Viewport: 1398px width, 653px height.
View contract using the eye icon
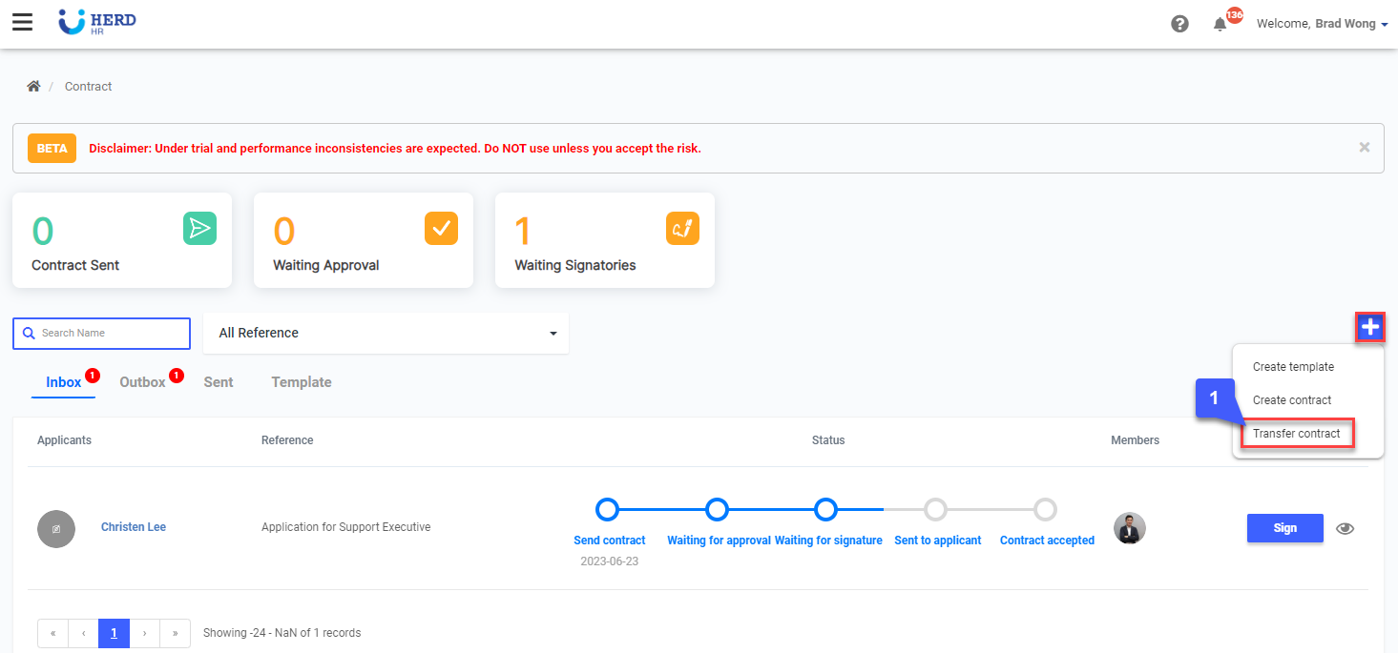click(1345, 528)
